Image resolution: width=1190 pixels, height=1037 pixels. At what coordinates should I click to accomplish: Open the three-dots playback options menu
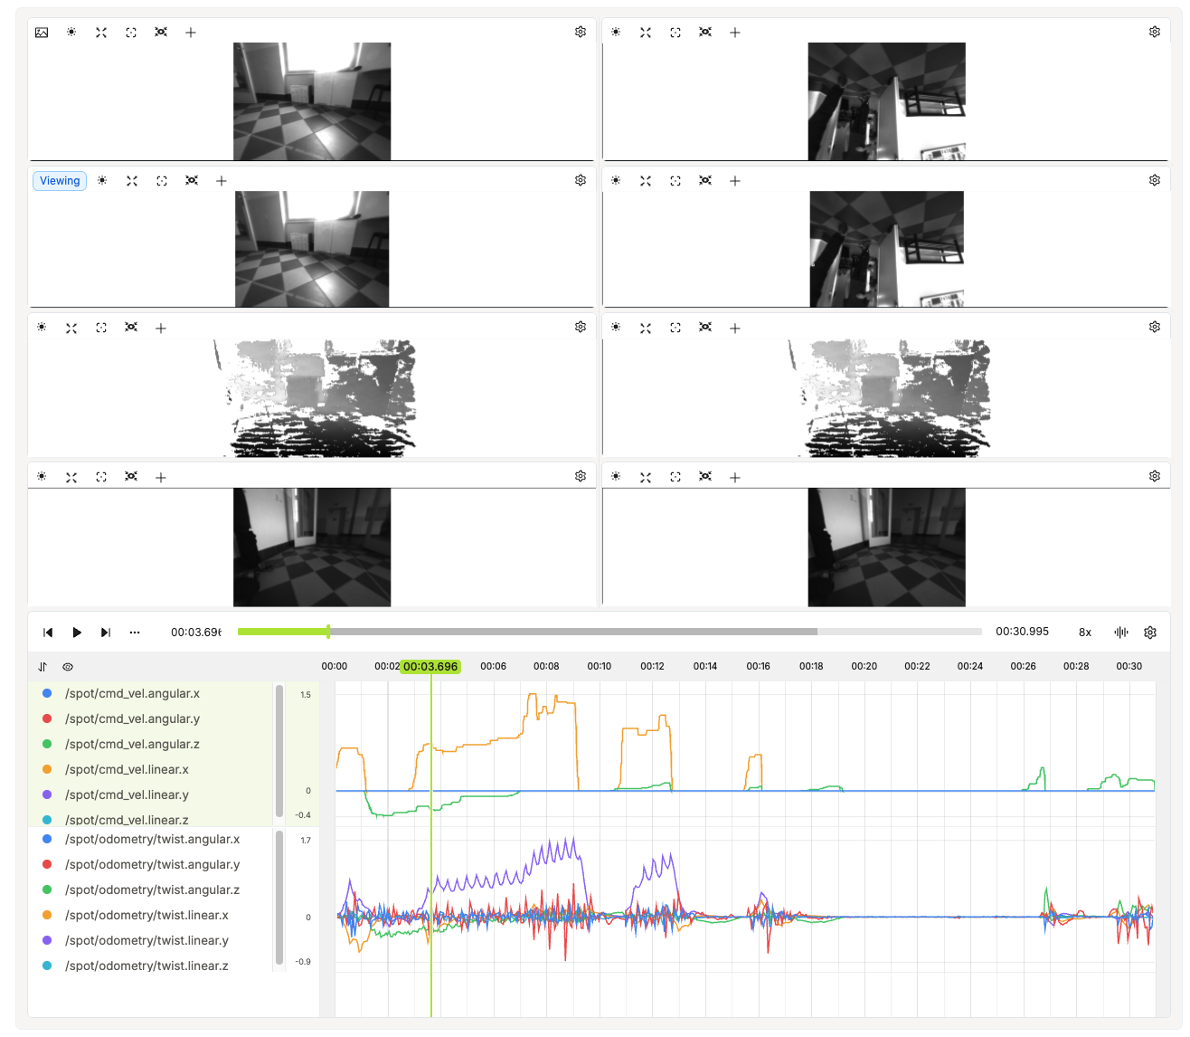tap(135, 633)
